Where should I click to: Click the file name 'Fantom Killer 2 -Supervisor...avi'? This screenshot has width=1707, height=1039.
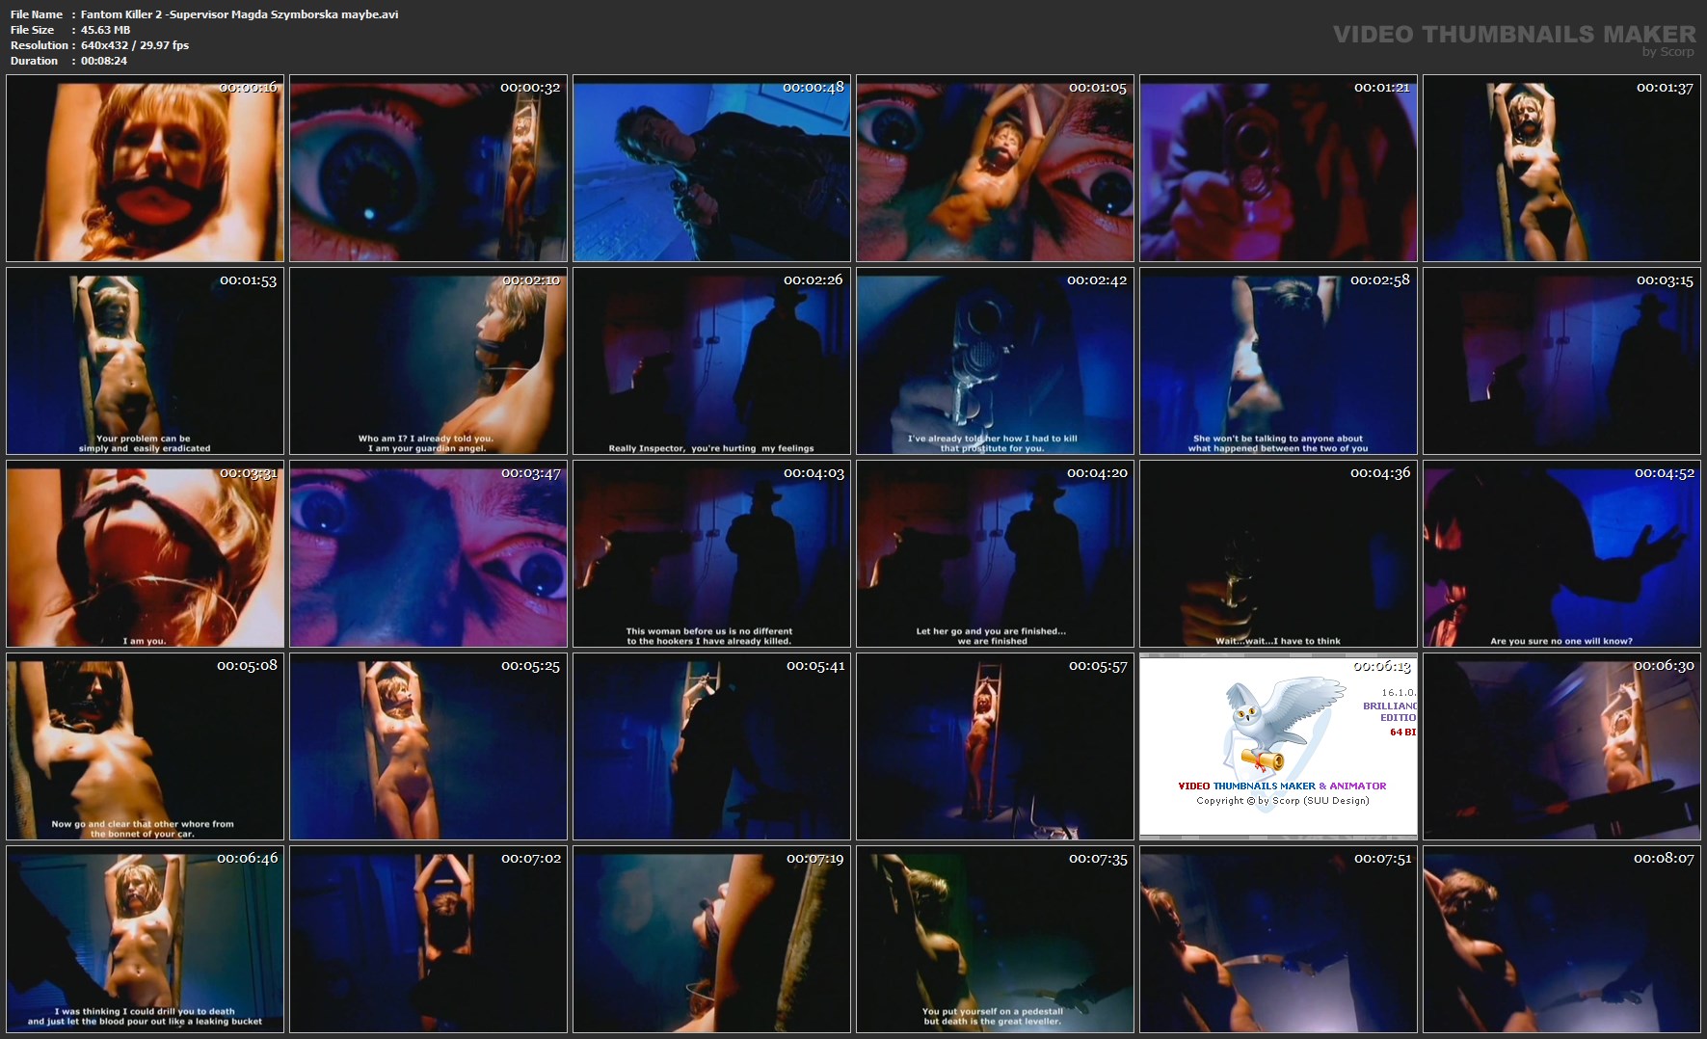tap(239, 14)
